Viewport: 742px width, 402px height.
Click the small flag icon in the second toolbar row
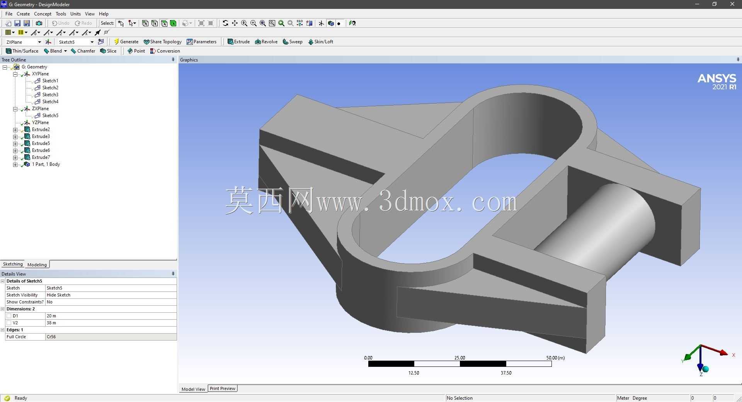coord(107,32)
